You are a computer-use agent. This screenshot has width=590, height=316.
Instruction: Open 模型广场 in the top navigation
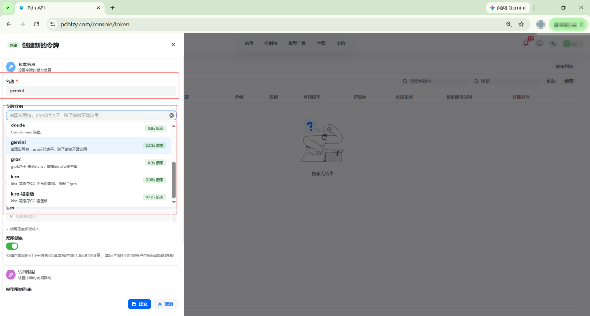tap(297, 43)
